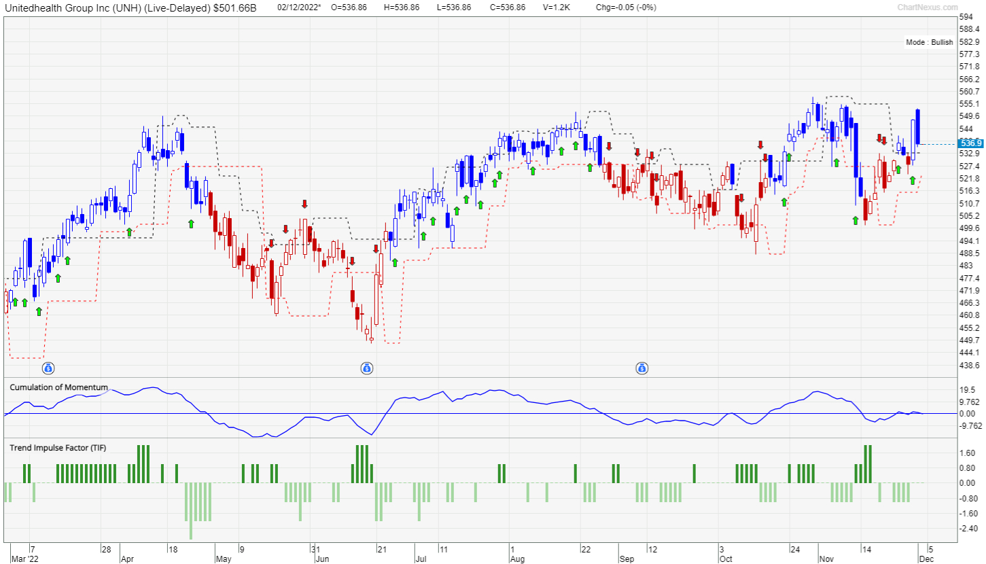986x564 pixels.
Task: Click the May month label on time axis
Action: tap(224, 559)
